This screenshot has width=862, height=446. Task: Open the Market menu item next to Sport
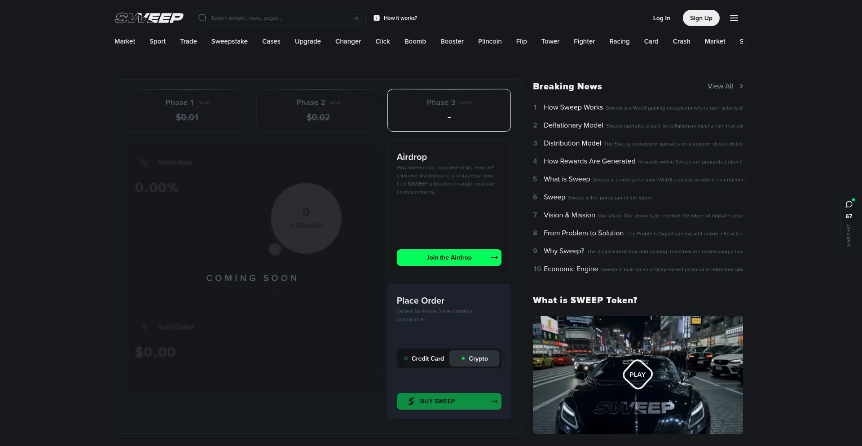point(125,41)
